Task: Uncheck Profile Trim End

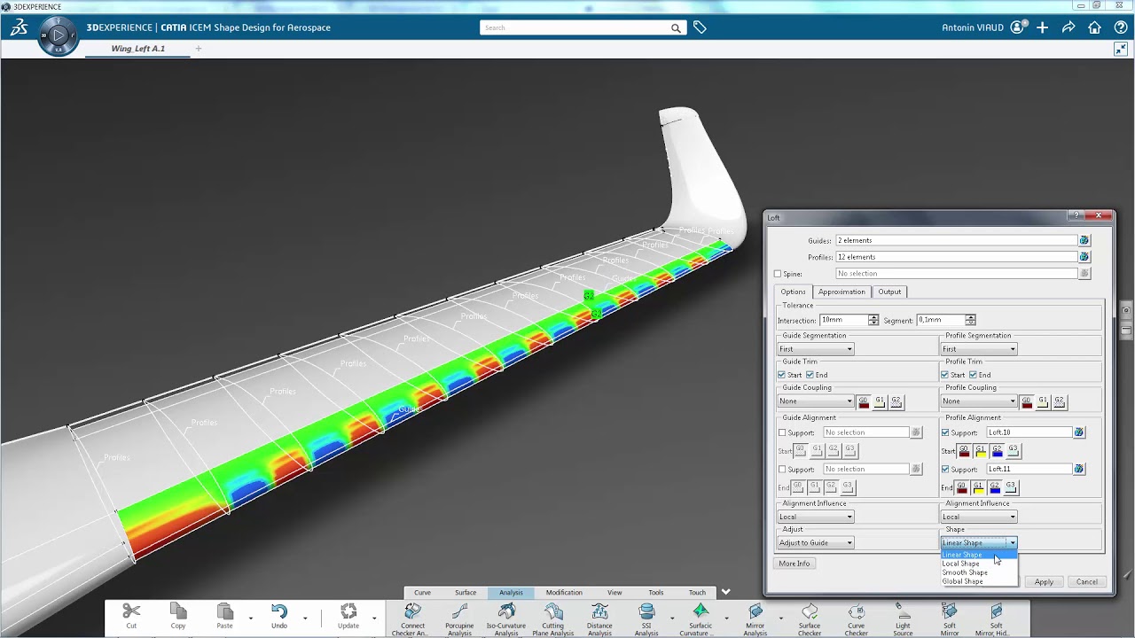Action: point(973,375)
